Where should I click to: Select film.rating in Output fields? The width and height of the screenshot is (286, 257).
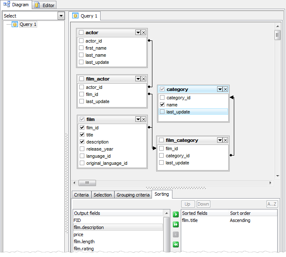tap(118, 249)
